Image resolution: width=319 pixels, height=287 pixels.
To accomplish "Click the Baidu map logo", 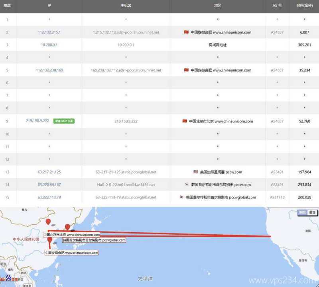I will (x=9, y=279).
